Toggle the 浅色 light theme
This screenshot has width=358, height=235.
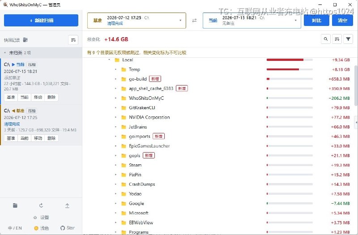click(41, 228)
